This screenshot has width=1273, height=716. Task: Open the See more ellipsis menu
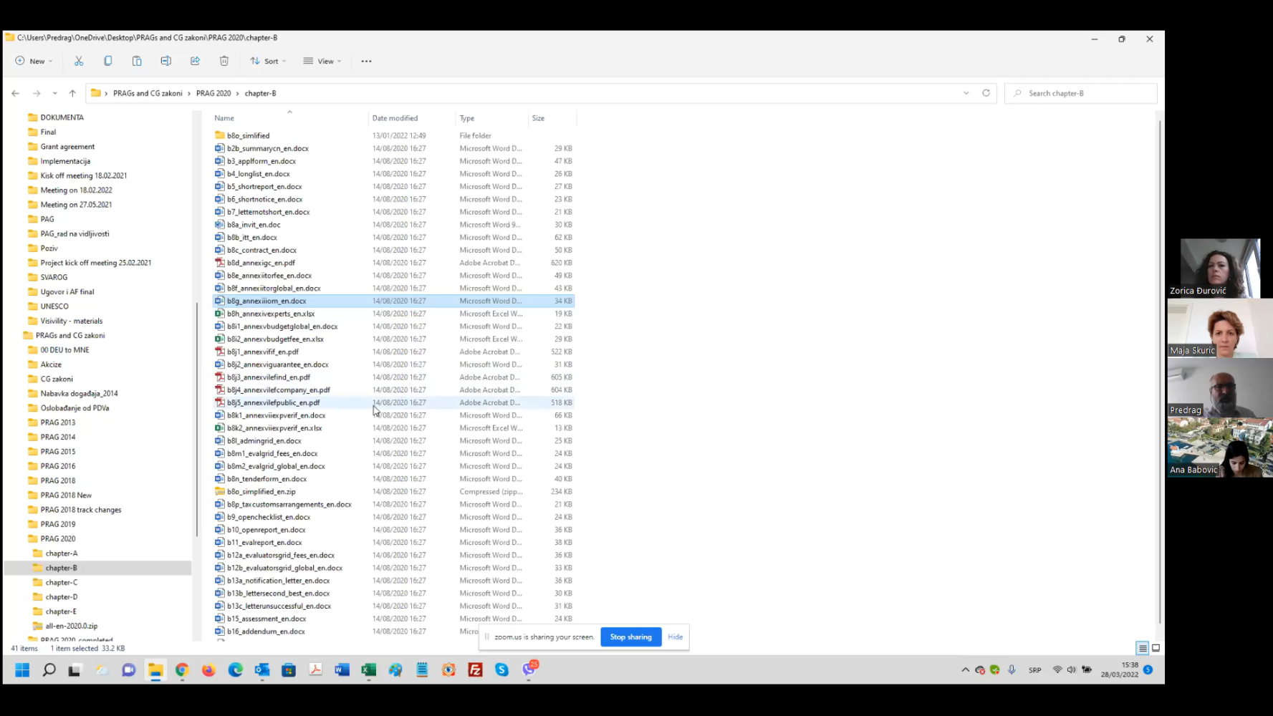pyautogui.click(x=366, y=61)
